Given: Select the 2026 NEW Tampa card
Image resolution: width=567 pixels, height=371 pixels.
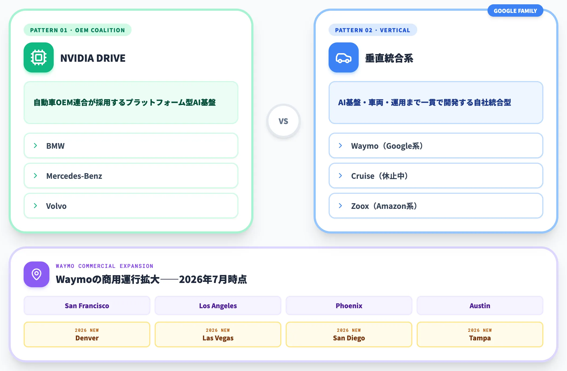Looking at the screenshot, I should pos(480,334).
